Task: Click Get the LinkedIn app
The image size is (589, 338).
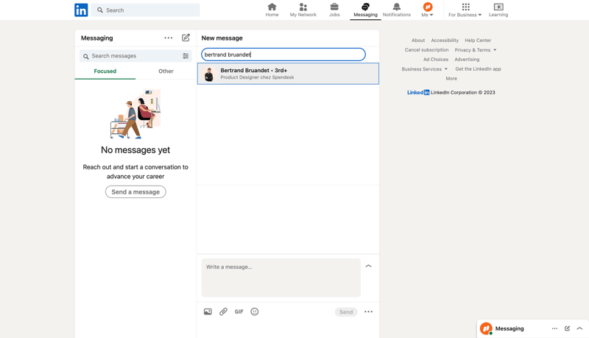Action: click(x=478, y=69)
